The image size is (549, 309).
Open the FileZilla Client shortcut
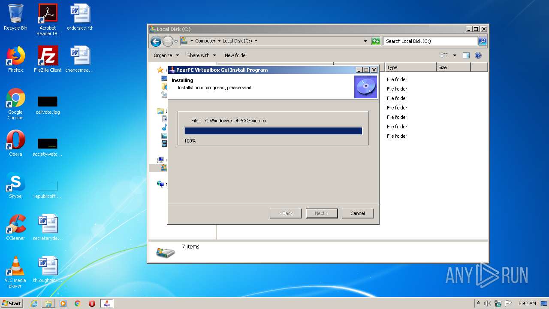[48, 59]
